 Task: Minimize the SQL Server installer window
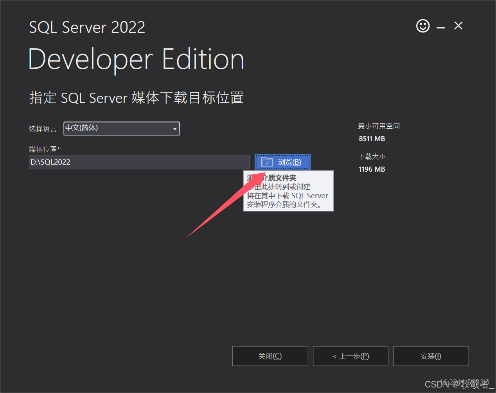tap(441, 27)
